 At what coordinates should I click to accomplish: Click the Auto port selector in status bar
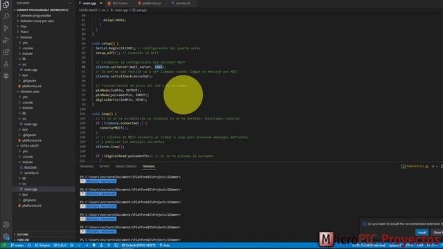(165, 246)
